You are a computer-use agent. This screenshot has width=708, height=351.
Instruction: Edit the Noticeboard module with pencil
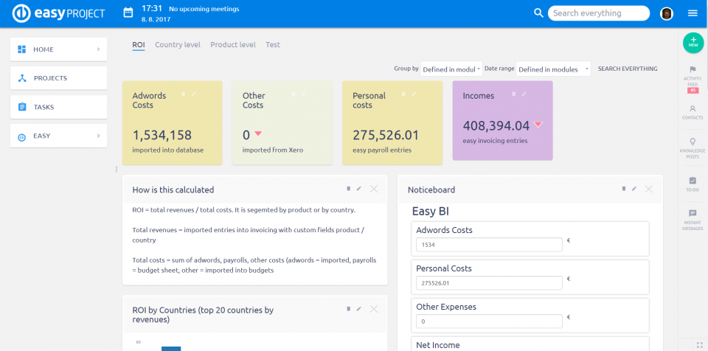pyautogui.click(x=634, y=189)
